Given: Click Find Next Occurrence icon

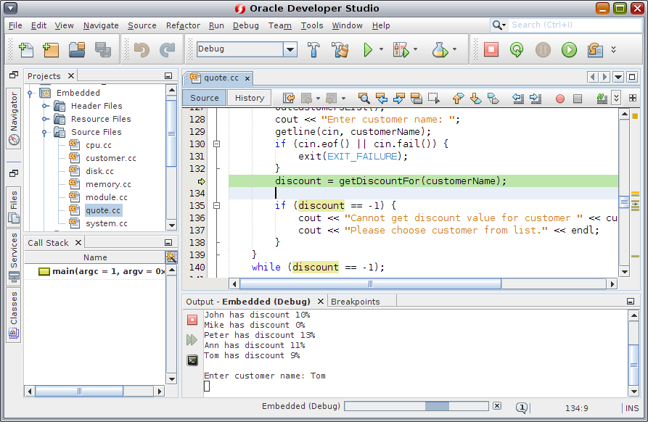Looking at the screenshot, I should tap(399, 98).
